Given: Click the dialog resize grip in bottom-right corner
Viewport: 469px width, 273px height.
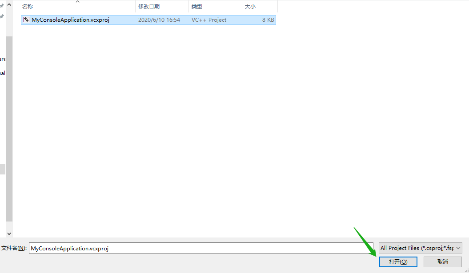Looking at the screenshot, I should pos(466,270).
